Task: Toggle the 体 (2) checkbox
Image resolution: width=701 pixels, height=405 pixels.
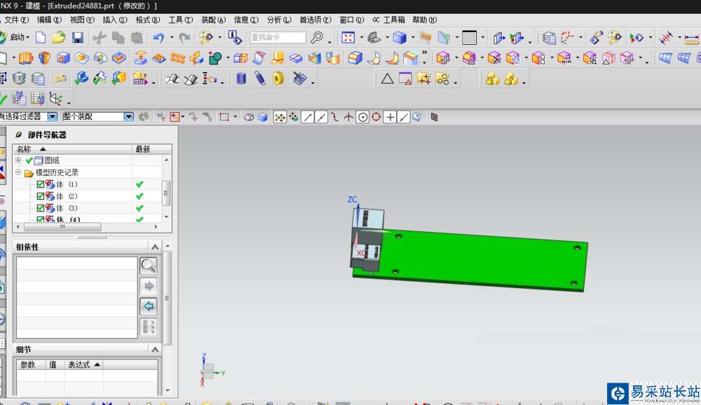Action: [41, 196]
